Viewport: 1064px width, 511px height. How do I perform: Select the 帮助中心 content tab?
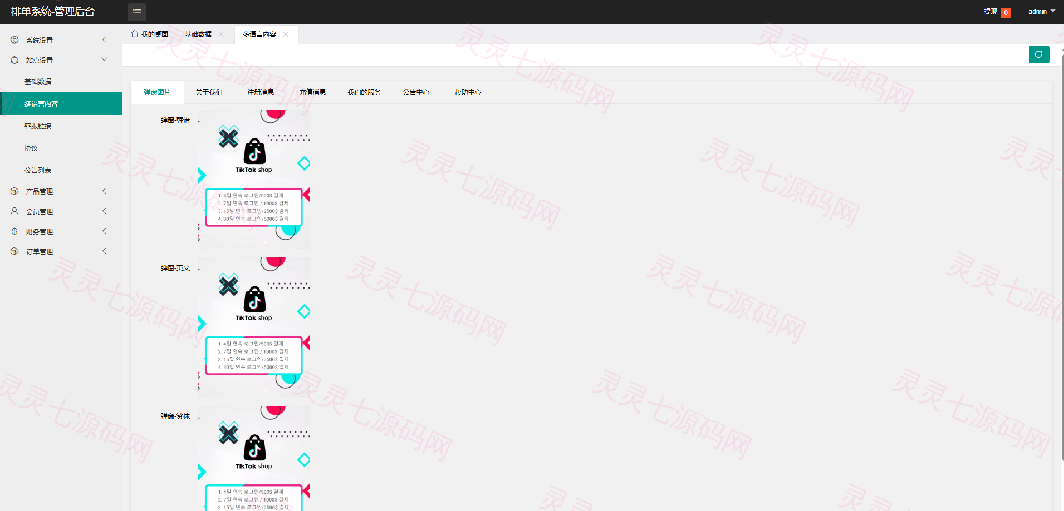(x=468, y=92)
